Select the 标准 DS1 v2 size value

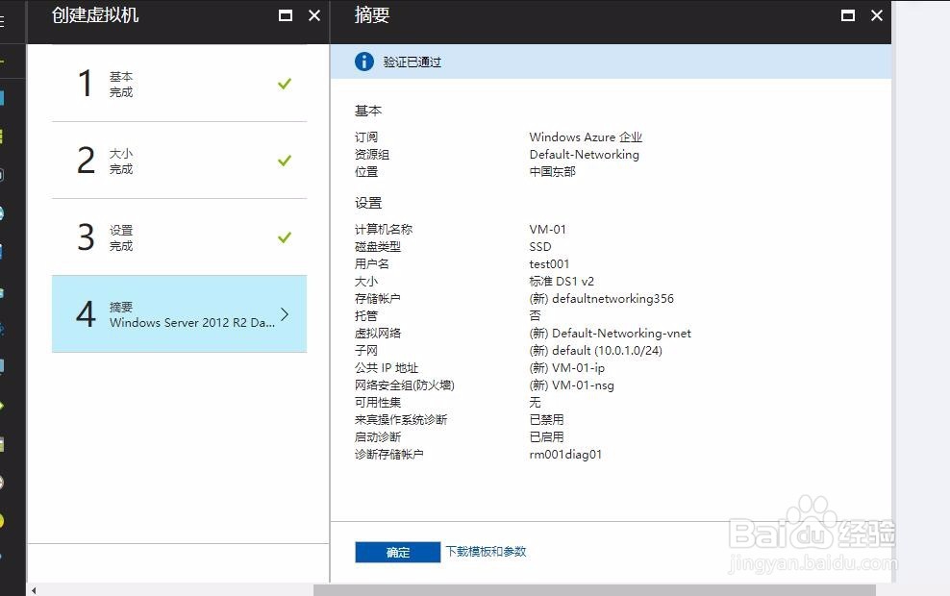561,281
